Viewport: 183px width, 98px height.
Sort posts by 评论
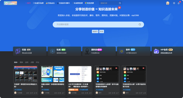click(x=37, y=62)
